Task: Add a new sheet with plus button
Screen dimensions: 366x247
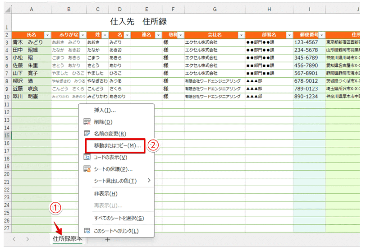Action: 107,239
